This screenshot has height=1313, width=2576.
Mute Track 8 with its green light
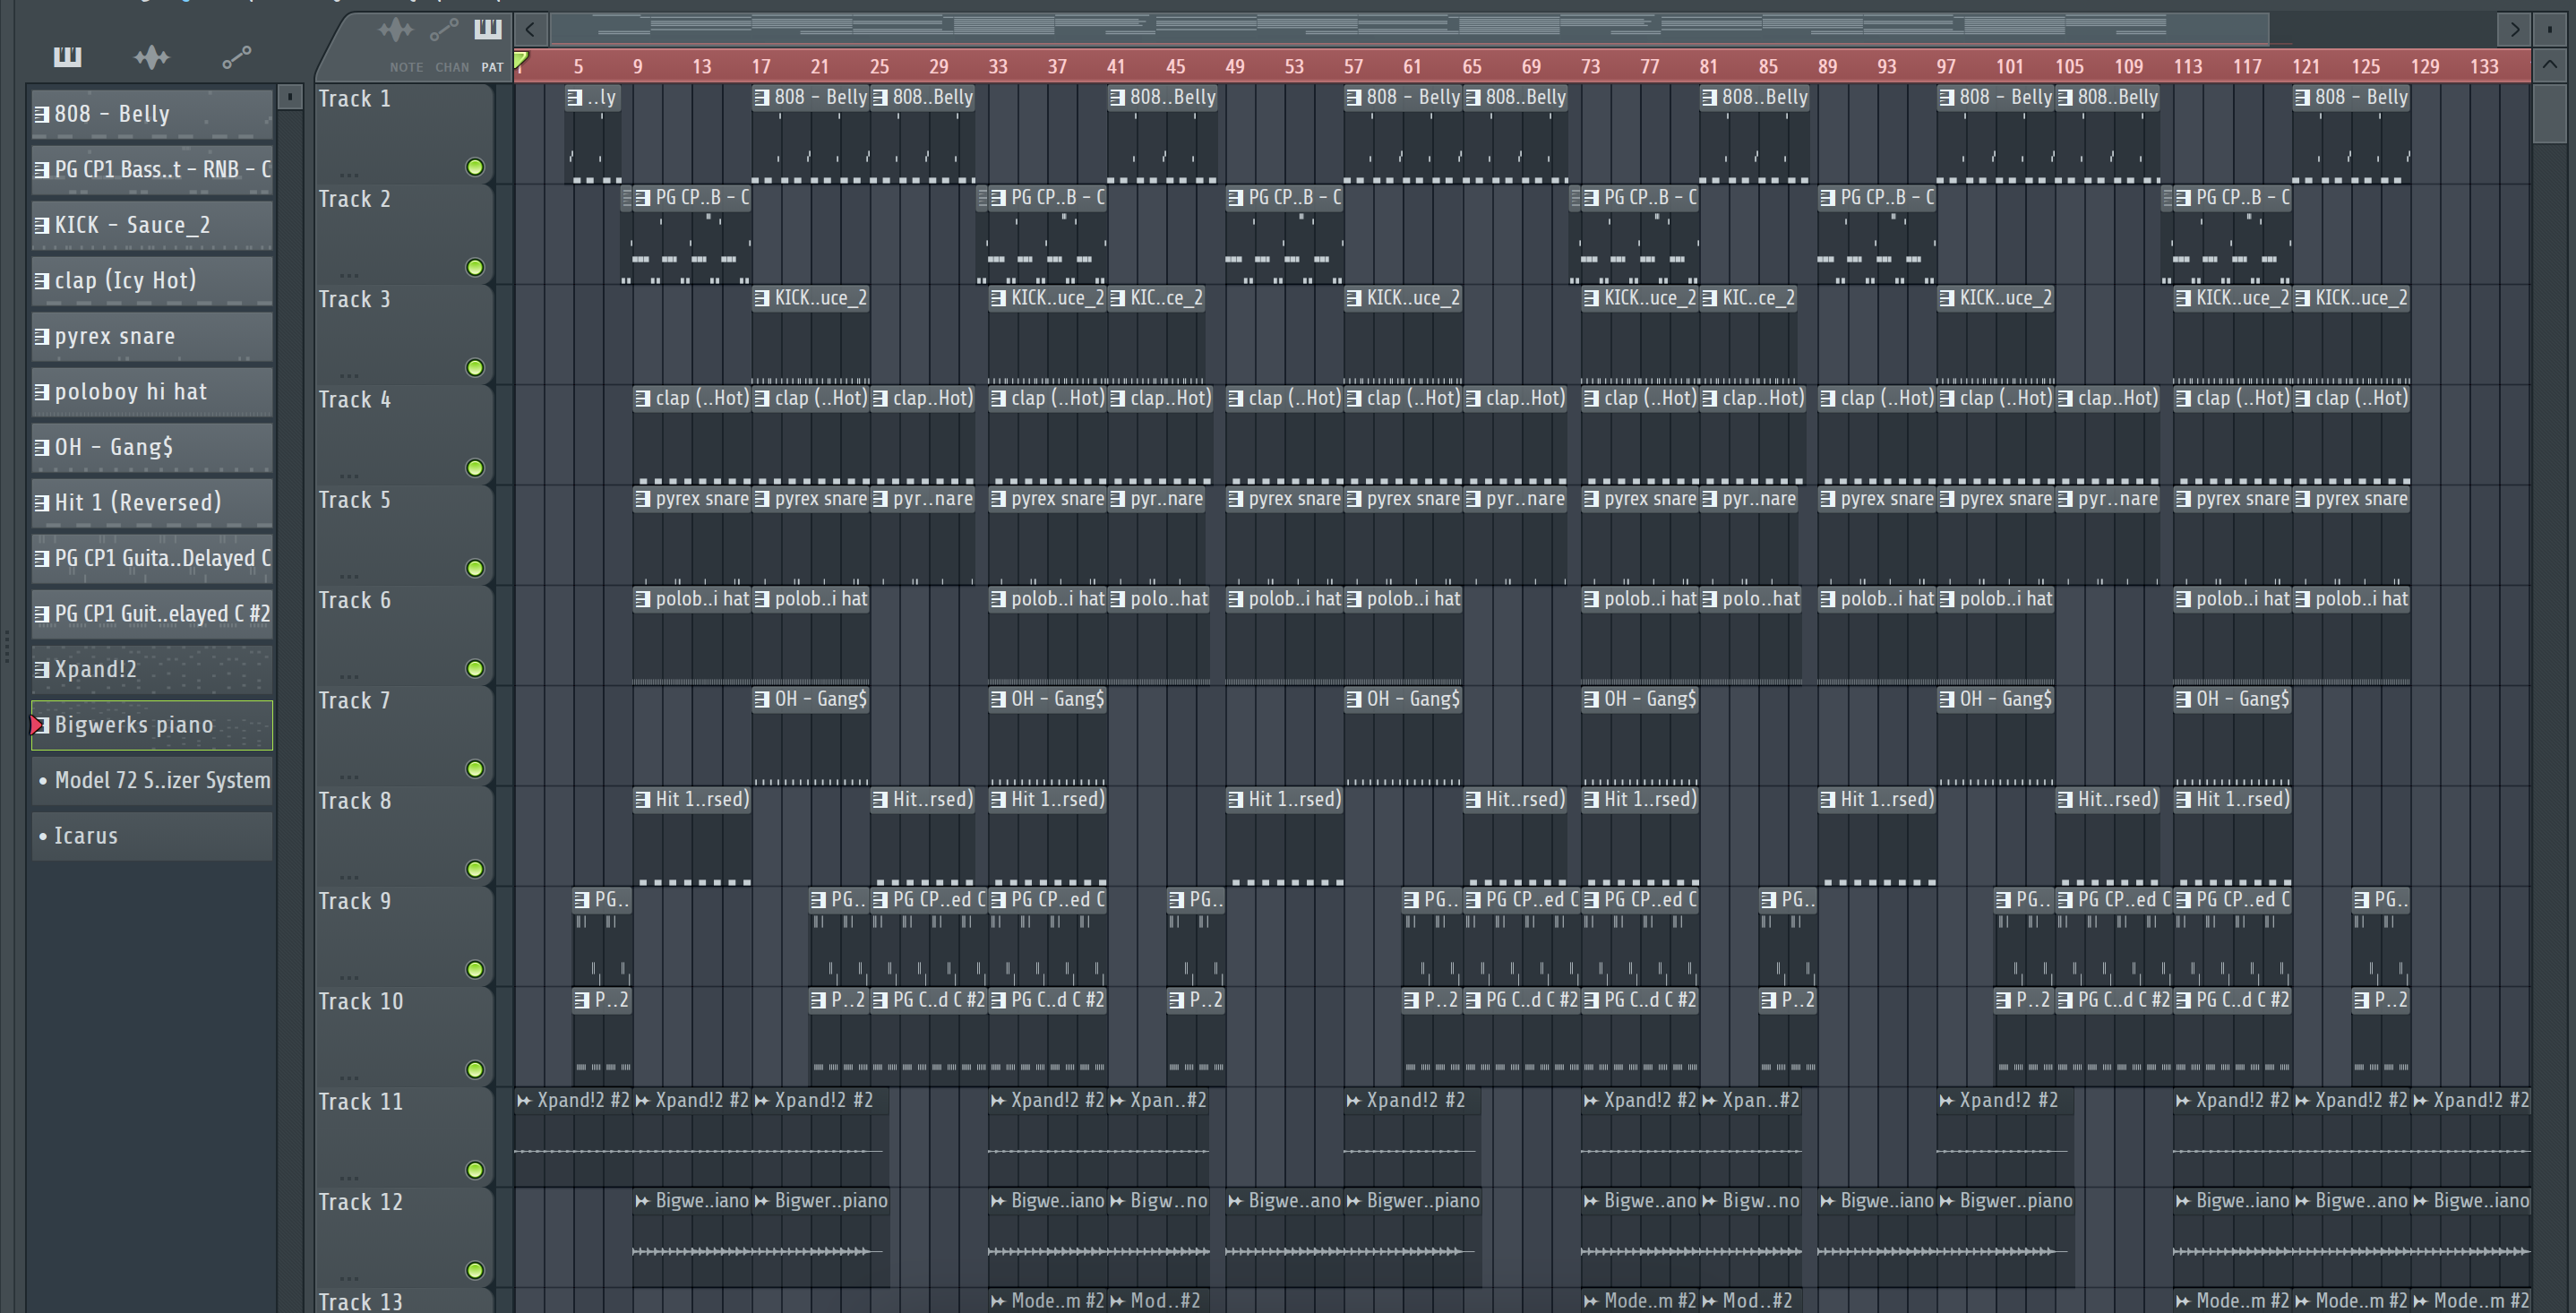[475, 869]
